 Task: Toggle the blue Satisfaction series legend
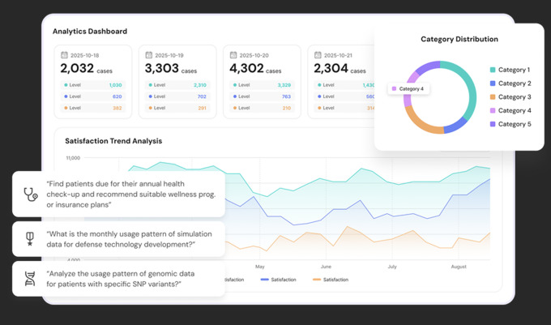tap(278, 280)
